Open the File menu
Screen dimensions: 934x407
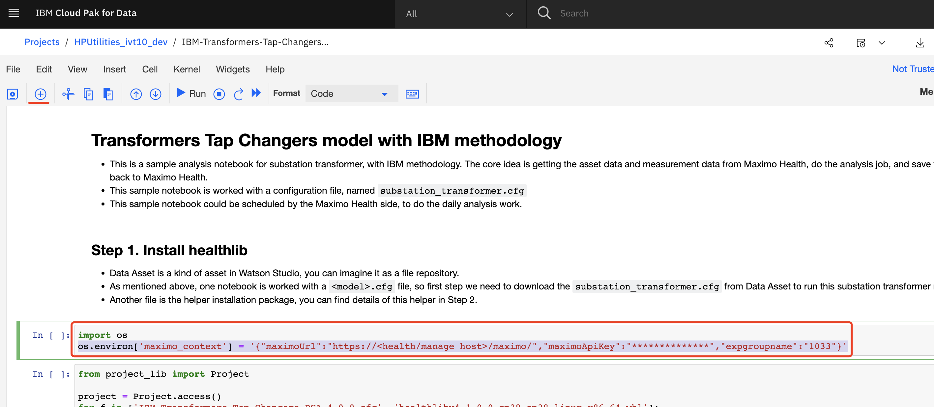(13, 69)
